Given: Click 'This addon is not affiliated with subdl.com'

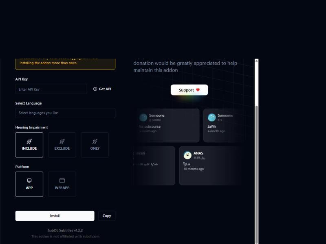Looking at the screenshot, I should 65,236.
